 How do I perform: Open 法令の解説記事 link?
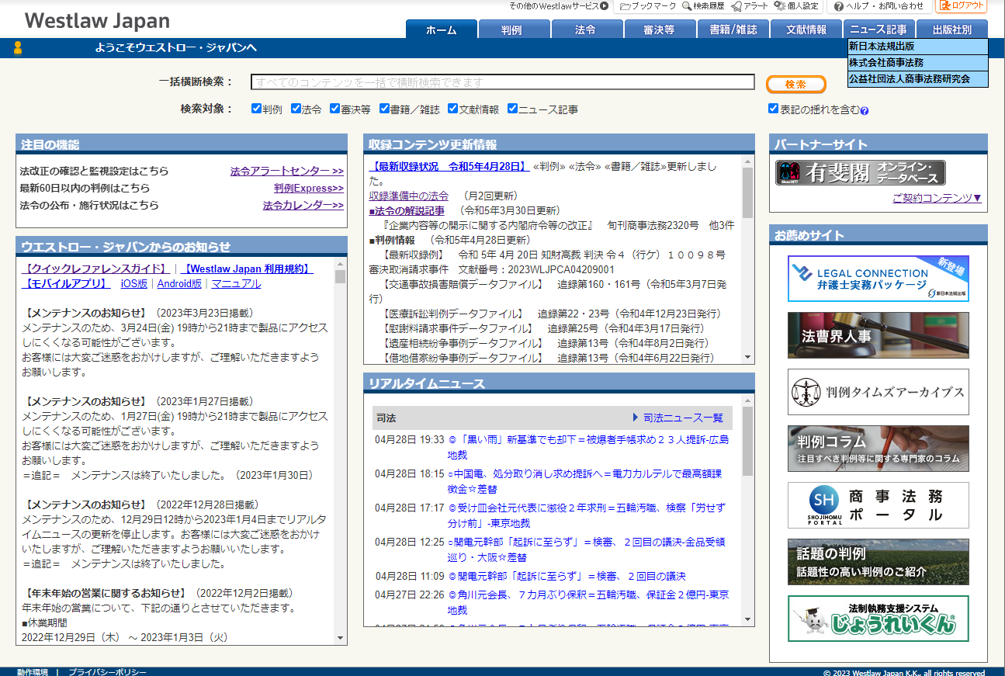pos(407,211)
